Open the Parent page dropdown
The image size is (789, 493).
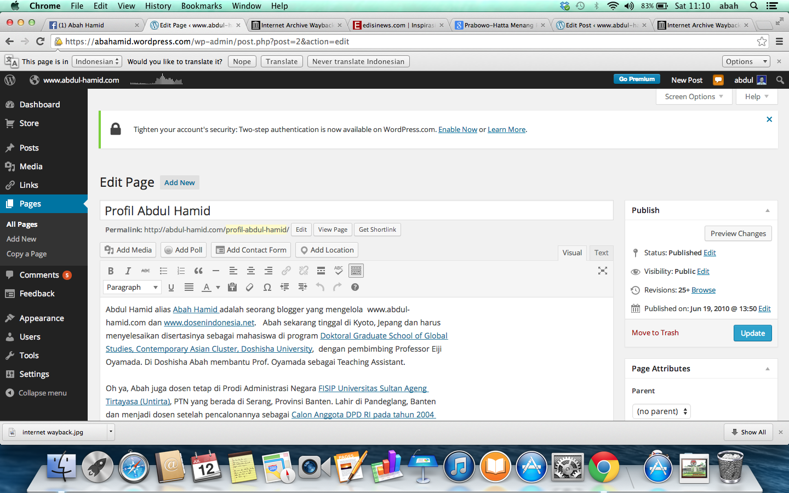[661, 411]
